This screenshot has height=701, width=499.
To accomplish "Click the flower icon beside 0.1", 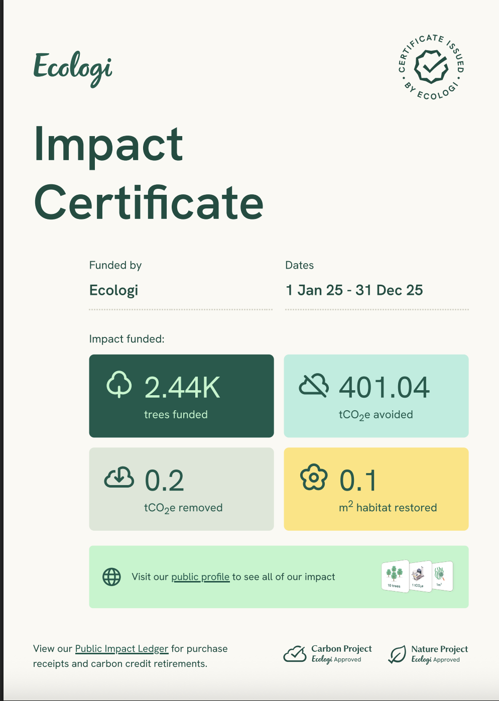I will pos(314,478).
